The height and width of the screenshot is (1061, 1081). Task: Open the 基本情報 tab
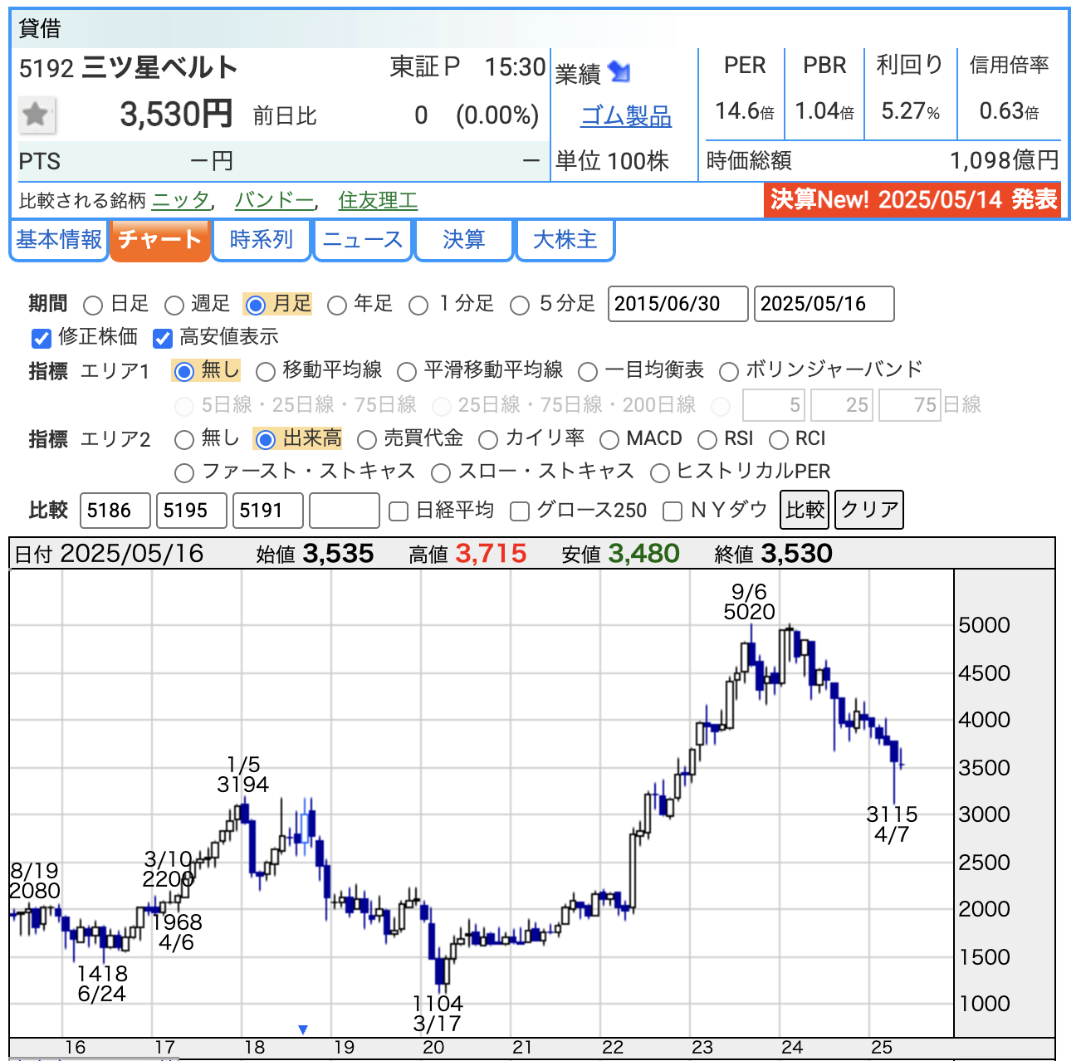coord(59,240)
